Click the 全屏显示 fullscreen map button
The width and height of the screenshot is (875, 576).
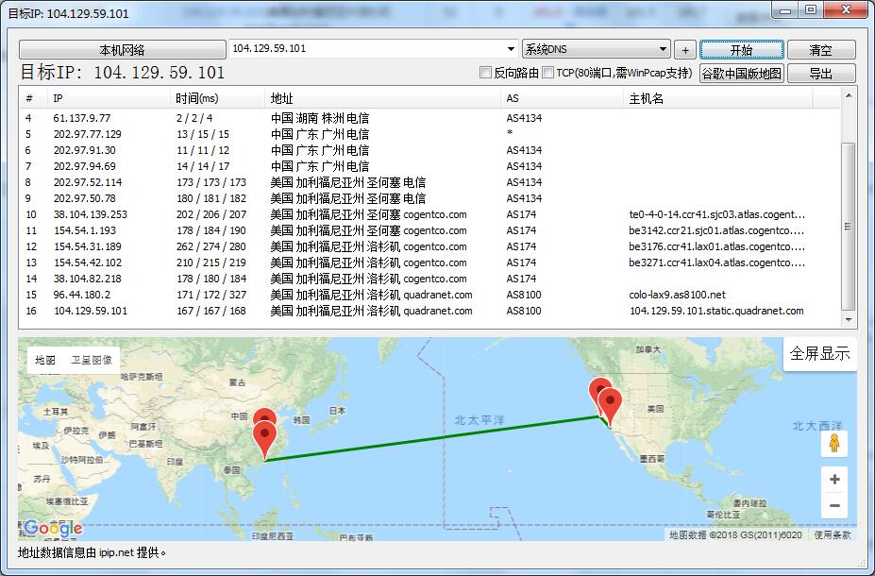pyautogui.click(x=819, y=354)
